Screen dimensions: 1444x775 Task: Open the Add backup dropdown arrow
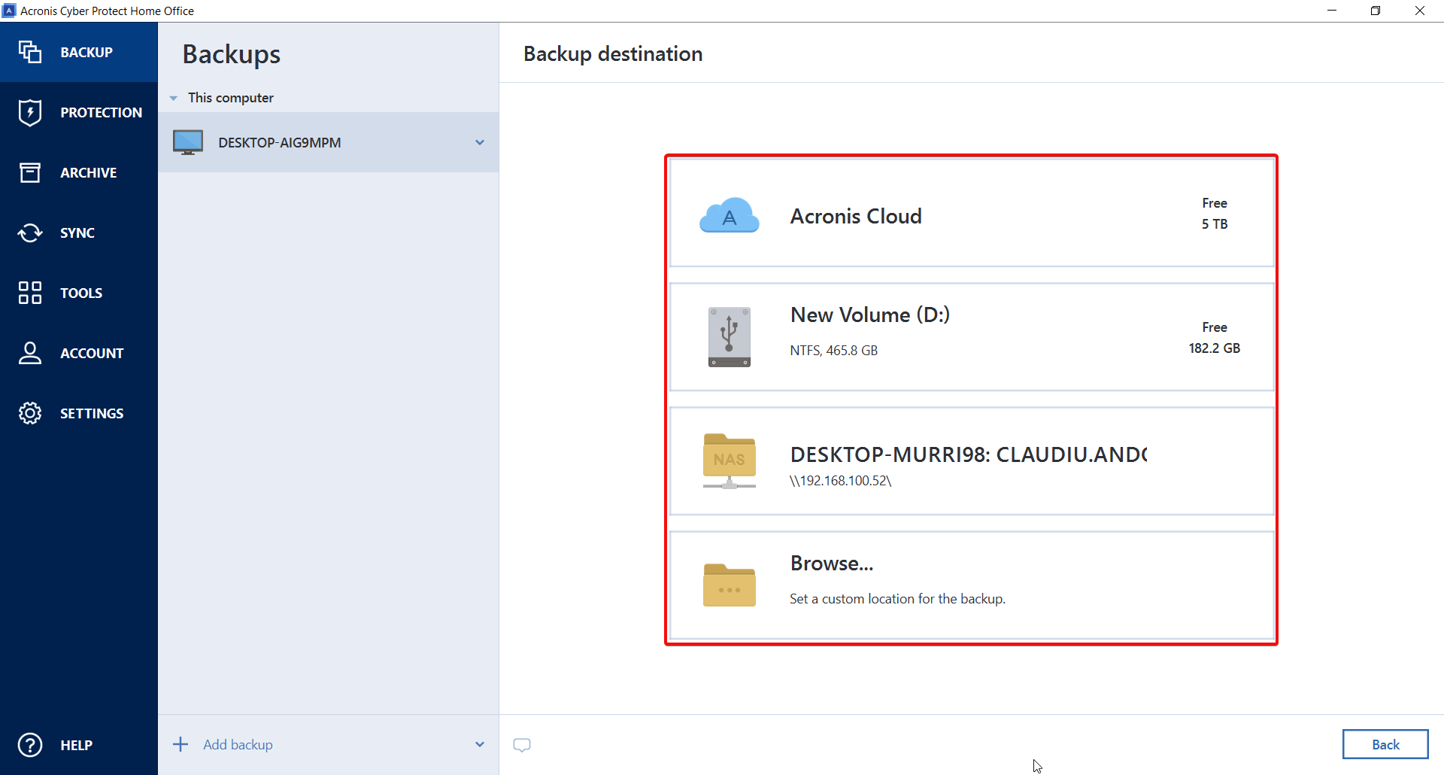480,744
